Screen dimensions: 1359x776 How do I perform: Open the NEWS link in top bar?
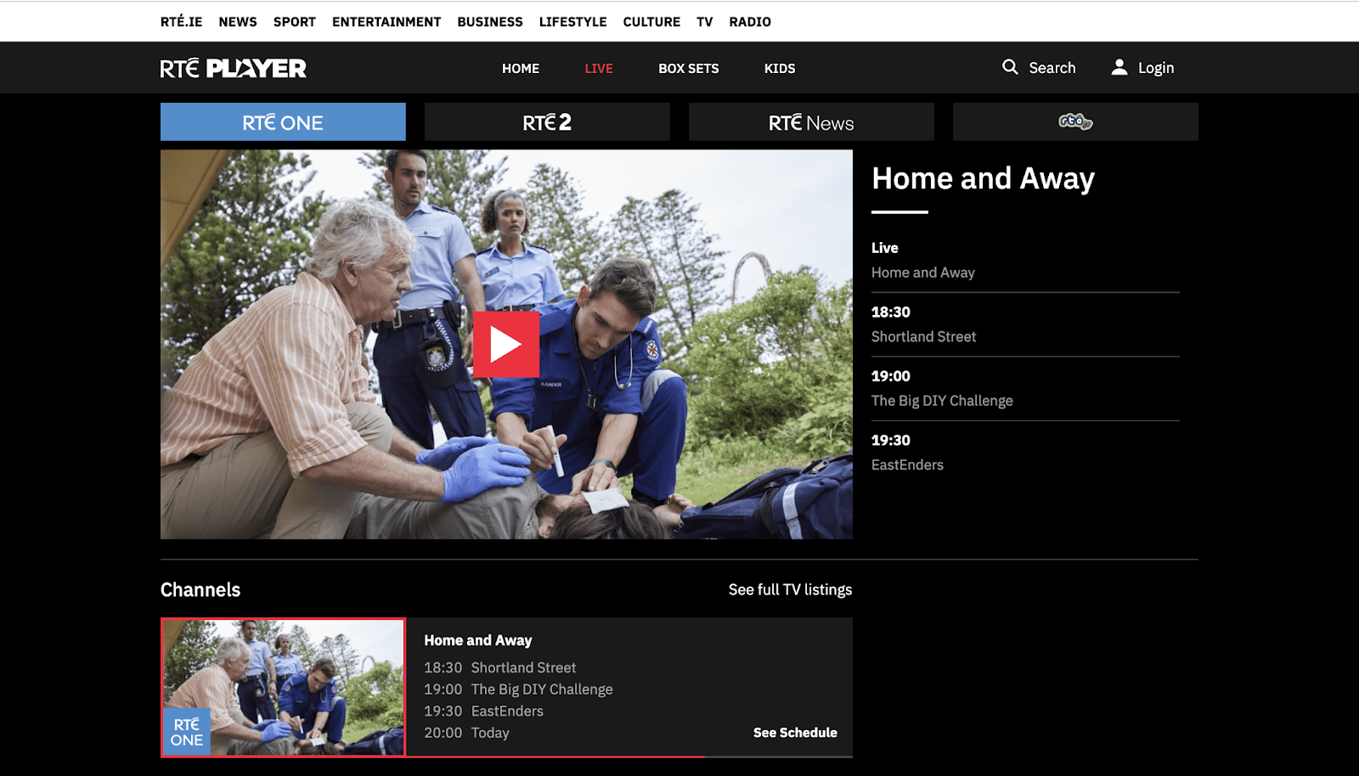click(x=238, y=22)
